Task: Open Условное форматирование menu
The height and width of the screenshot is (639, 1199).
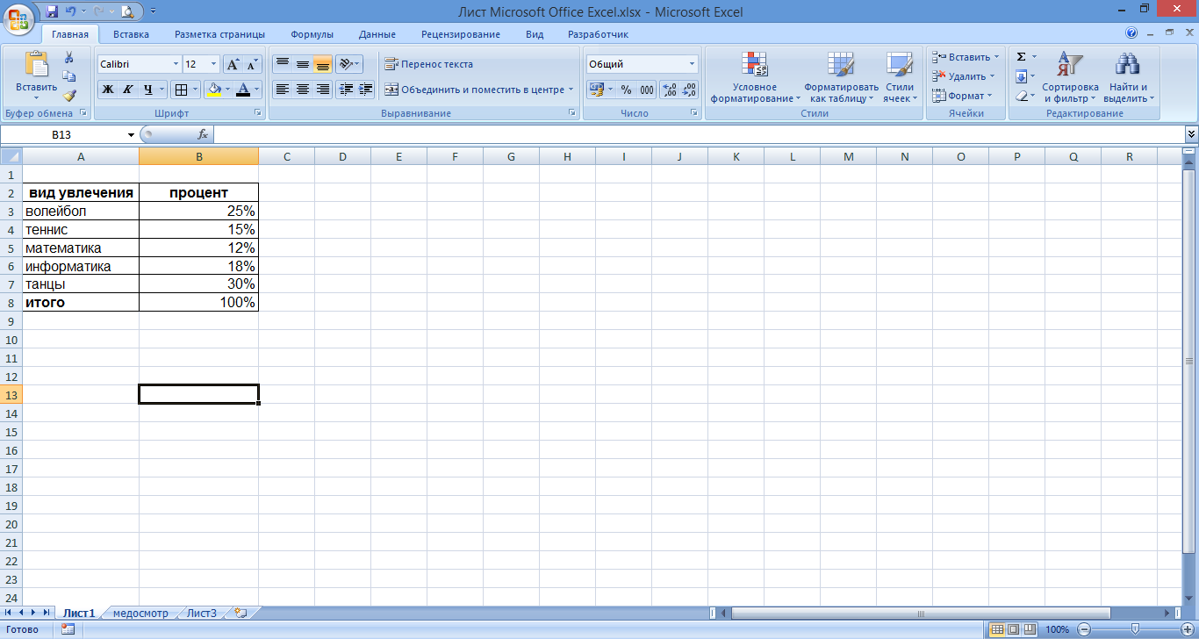Action: point(755,77)
